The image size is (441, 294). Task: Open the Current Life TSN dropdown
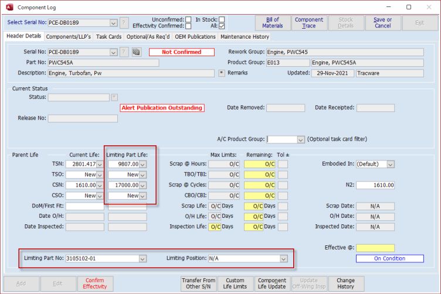[x=100, y=164]
